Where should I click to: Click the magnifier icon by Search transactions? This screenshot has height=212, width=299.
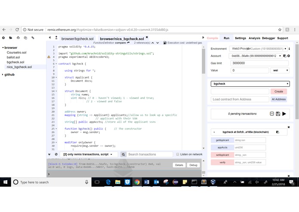click(x=123, y=154)
